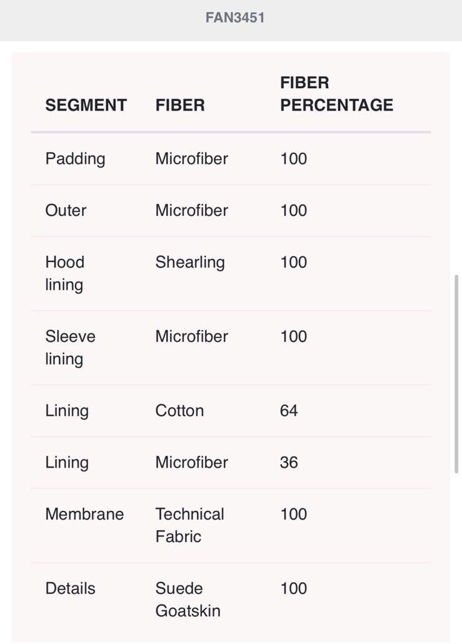Screen dimensions: 462x644
Task: Select the Outer segment cell
Action: 66,210
